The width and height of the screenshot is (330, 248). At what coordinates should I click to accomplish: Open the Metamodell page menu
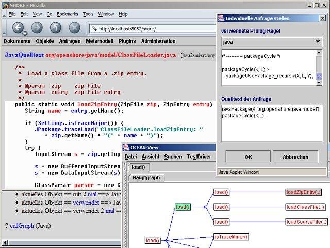[x=100, y=41]
